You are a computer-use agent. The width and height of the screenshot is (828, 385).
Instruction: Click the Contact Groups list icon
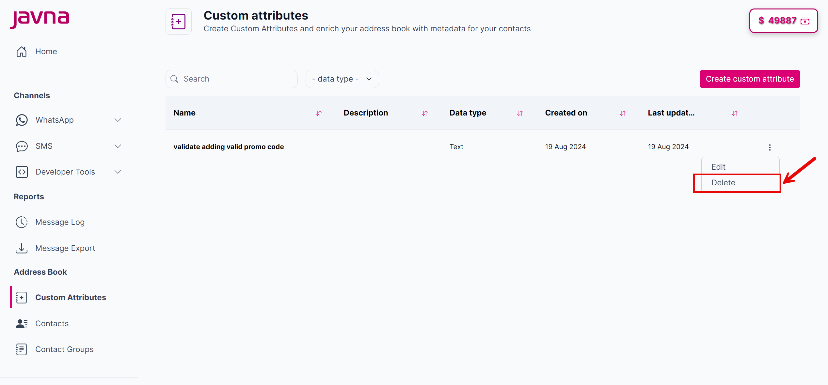[x=22, y=349]
